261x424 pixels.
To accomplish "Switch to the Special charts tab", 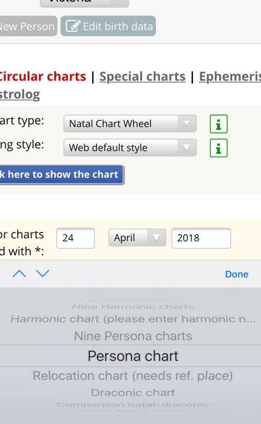I will pyautogui.click(x=142, y=76).
